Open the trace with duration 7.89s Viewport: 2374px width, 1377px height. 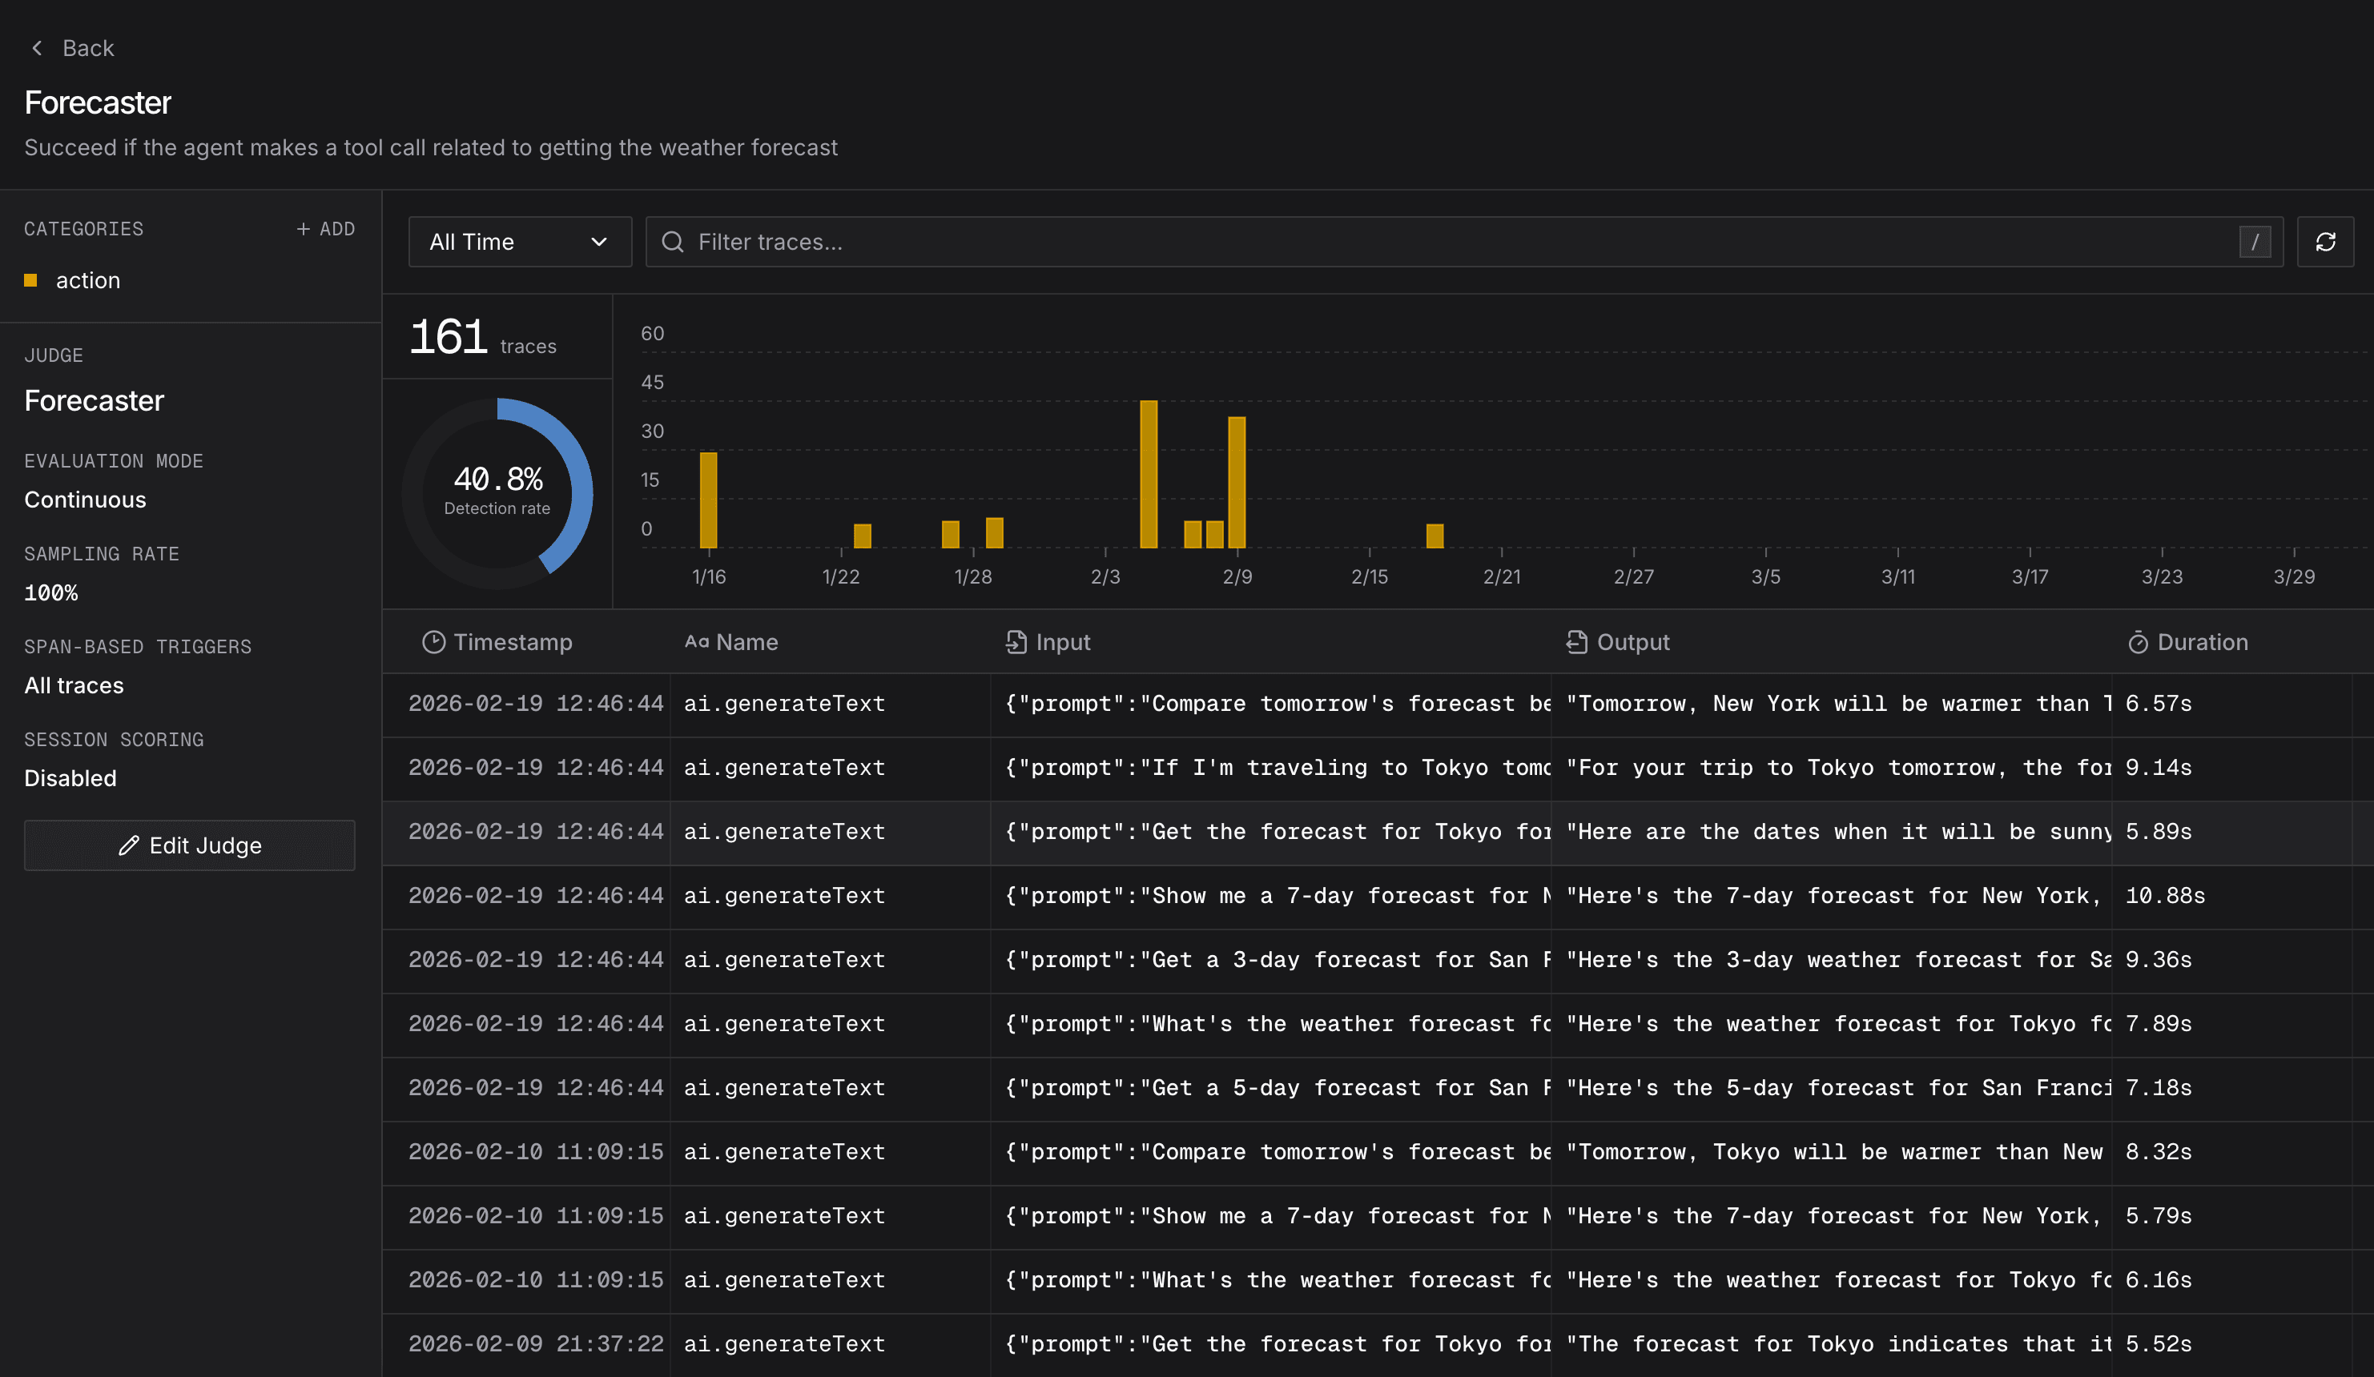pos(1378,1025)
